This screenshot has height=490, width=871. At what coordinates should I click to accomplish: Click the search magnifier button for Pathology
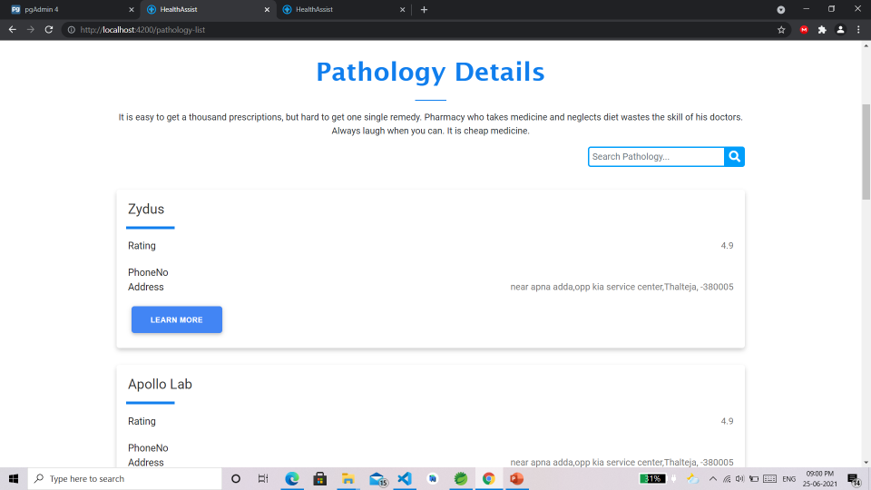coord(734,157)
